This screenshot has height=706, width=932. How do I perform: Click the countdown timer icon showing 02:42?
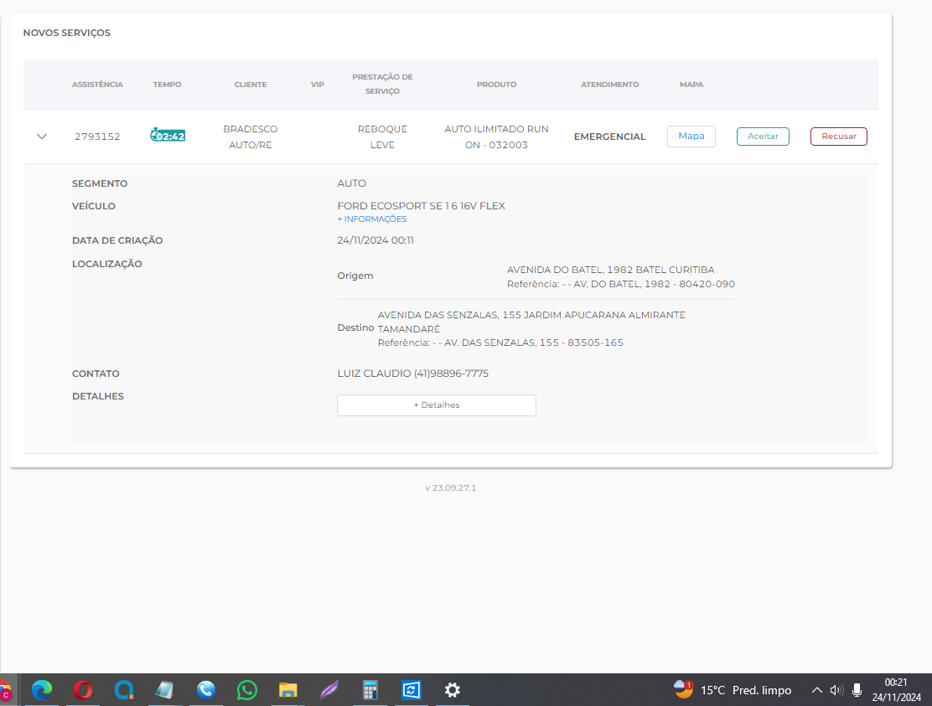(168, 136)
